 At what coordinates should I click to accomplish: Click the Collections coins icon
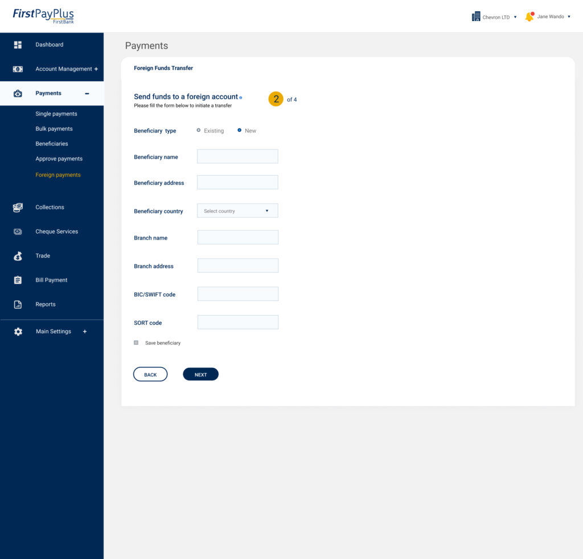pyautogui.click(x=18, y=208)
